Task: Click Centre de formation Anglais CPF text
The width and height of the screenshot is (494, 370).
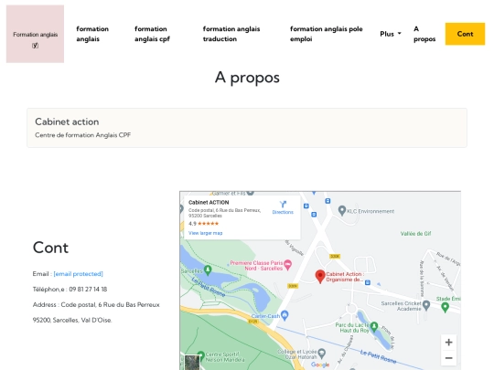Action: [x=83, y=135]
